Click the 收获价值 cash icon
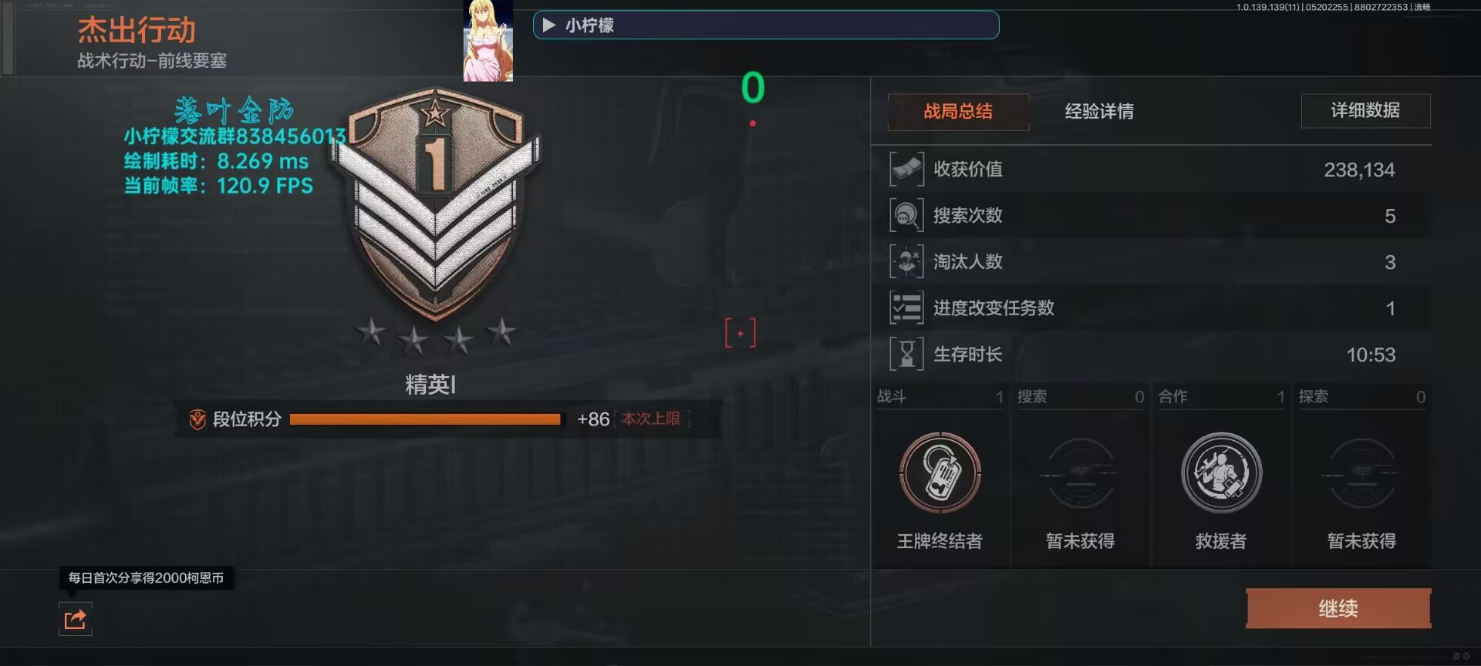The width and height of the screenshot is (1481, 666). 906,169
